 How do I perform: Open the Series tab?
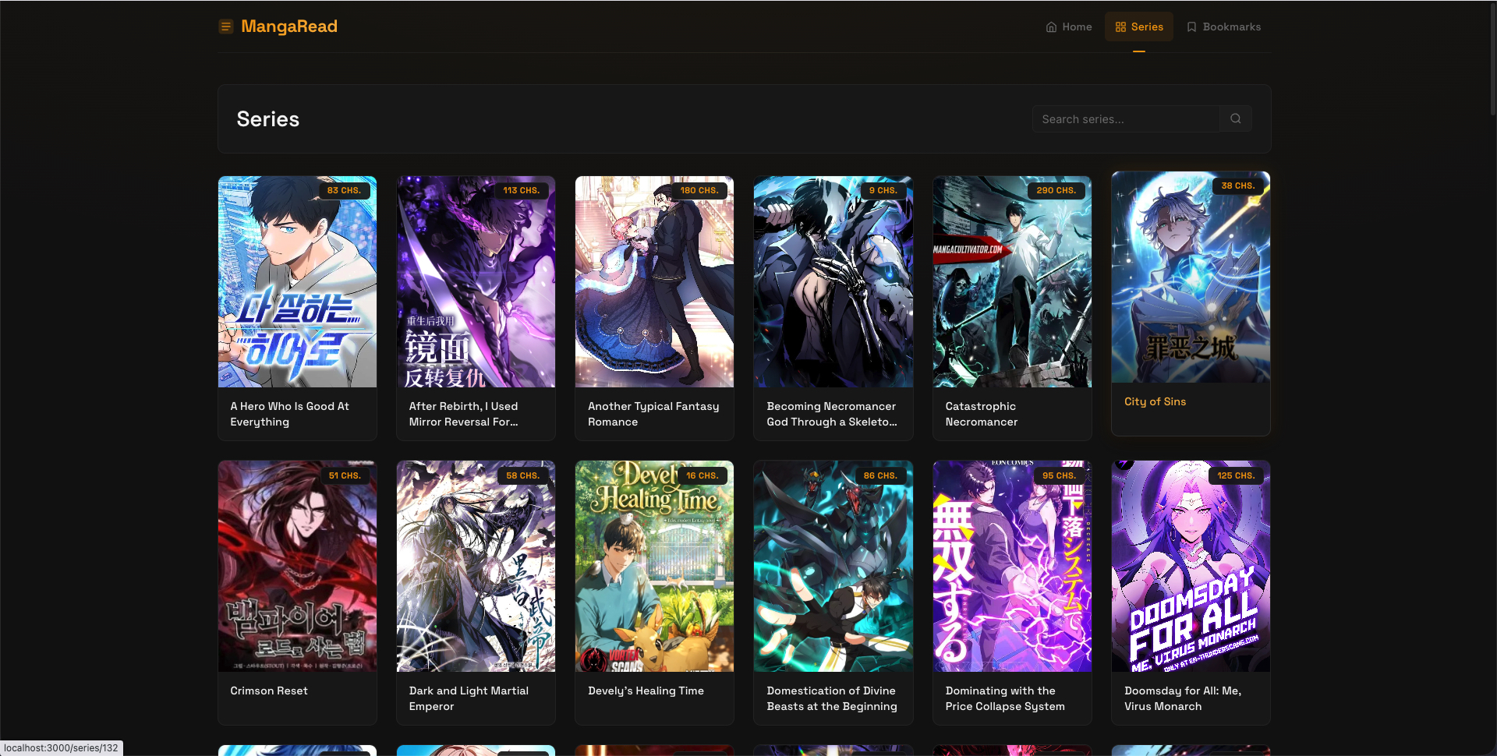tap(1139, 26)
